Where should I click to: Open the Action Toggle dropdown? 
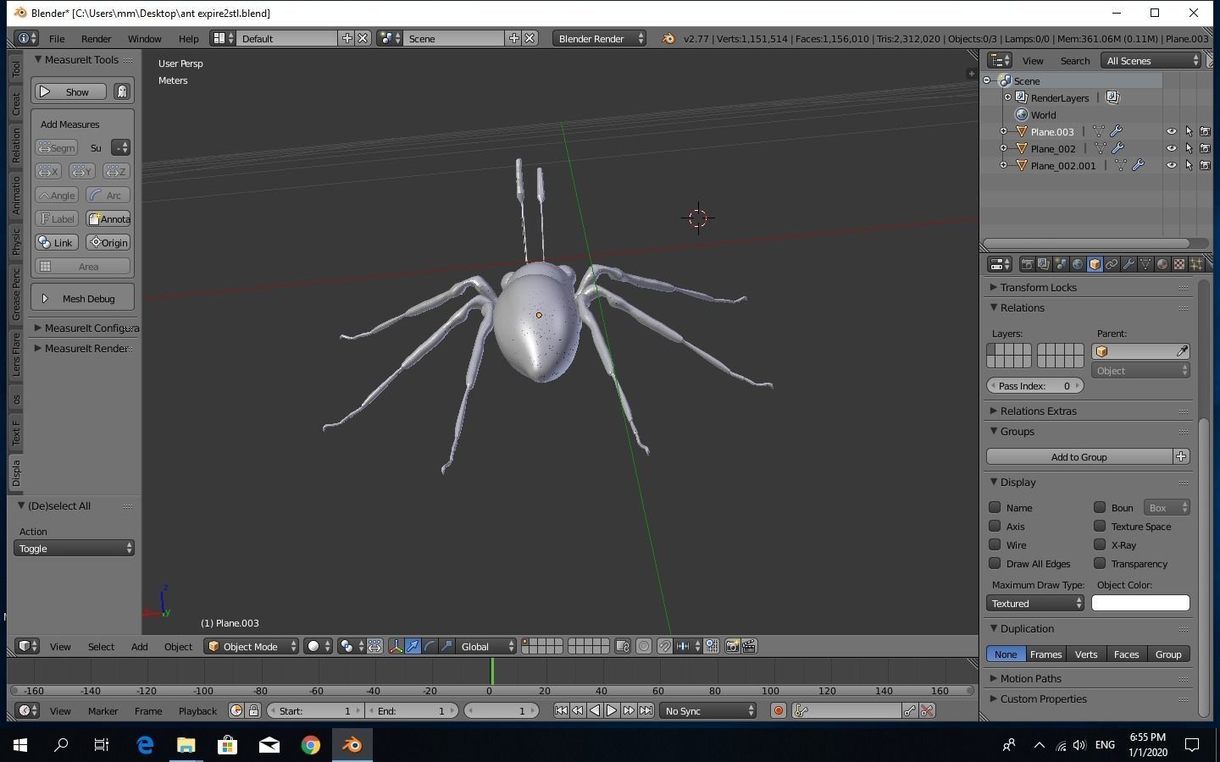74,548
